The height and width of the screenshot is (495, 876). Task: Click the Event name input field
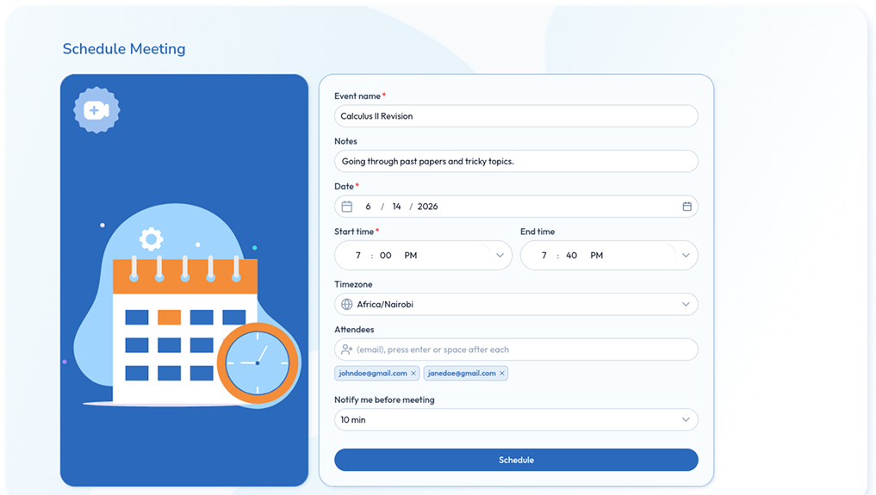click(516, 116)
